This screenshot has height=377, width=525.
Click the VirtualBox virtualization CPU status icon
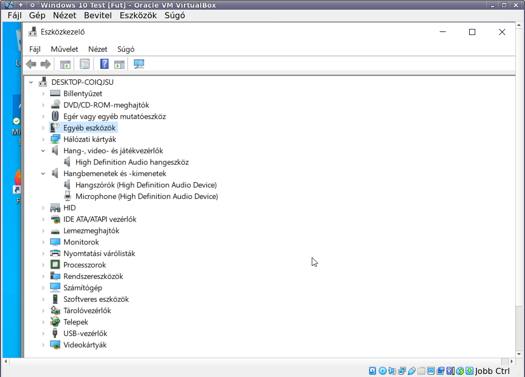click(x=450, y=370)
